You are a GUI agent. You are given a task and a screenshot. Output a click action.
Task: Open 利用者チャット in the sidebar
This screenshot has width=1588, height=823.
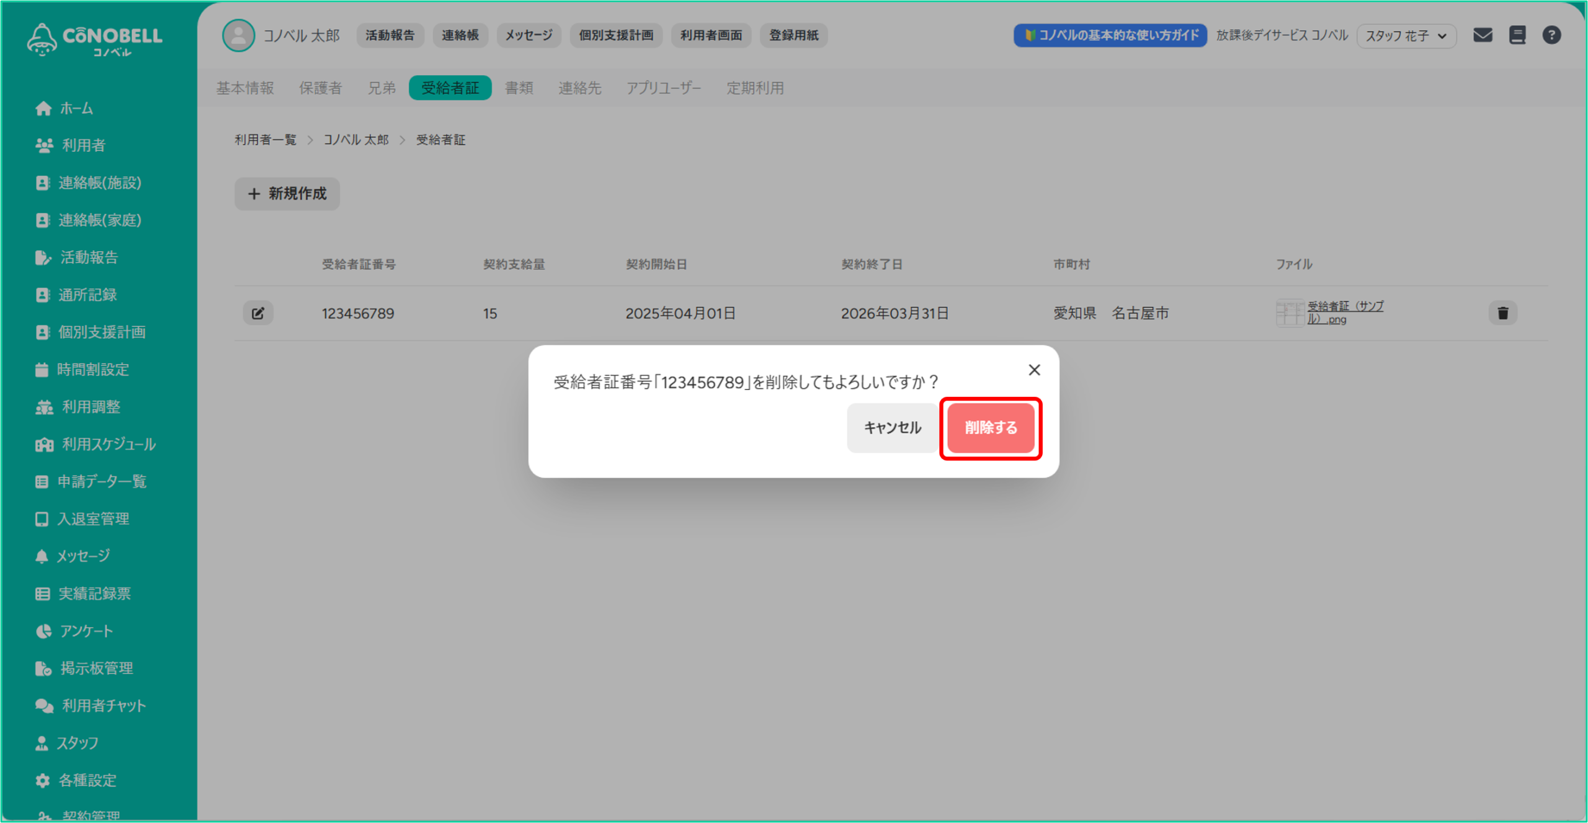103,706
